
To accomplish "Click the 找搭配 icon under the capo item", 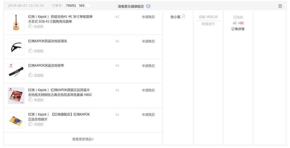I will tap(30, 50).
